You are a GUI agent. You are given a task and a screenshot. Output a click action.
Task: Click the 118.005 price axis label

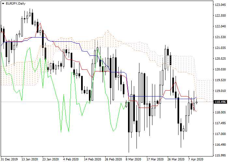221,112
